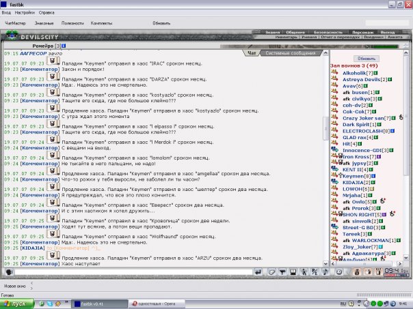Click the Полезности toolbar button
Screen dimensions: 413x309
point(72,23)
